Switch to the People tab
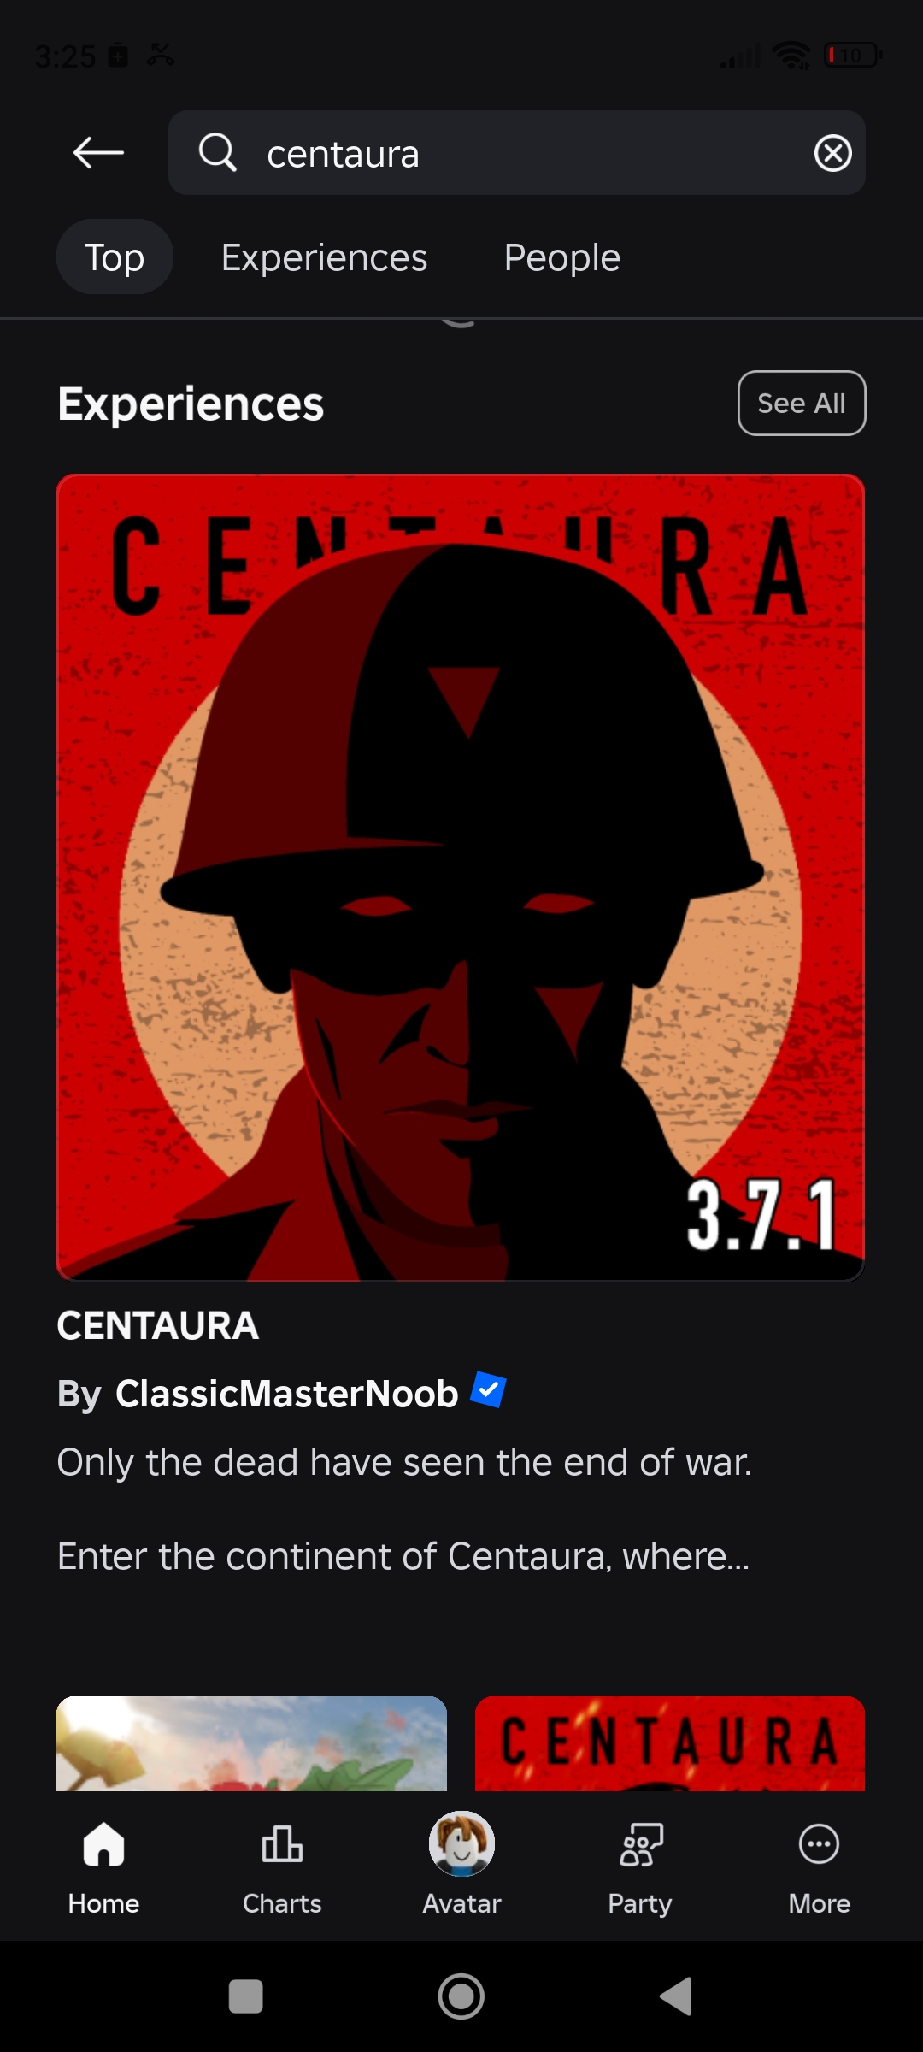Screen dimensions: 923x2052 (561, 257)
